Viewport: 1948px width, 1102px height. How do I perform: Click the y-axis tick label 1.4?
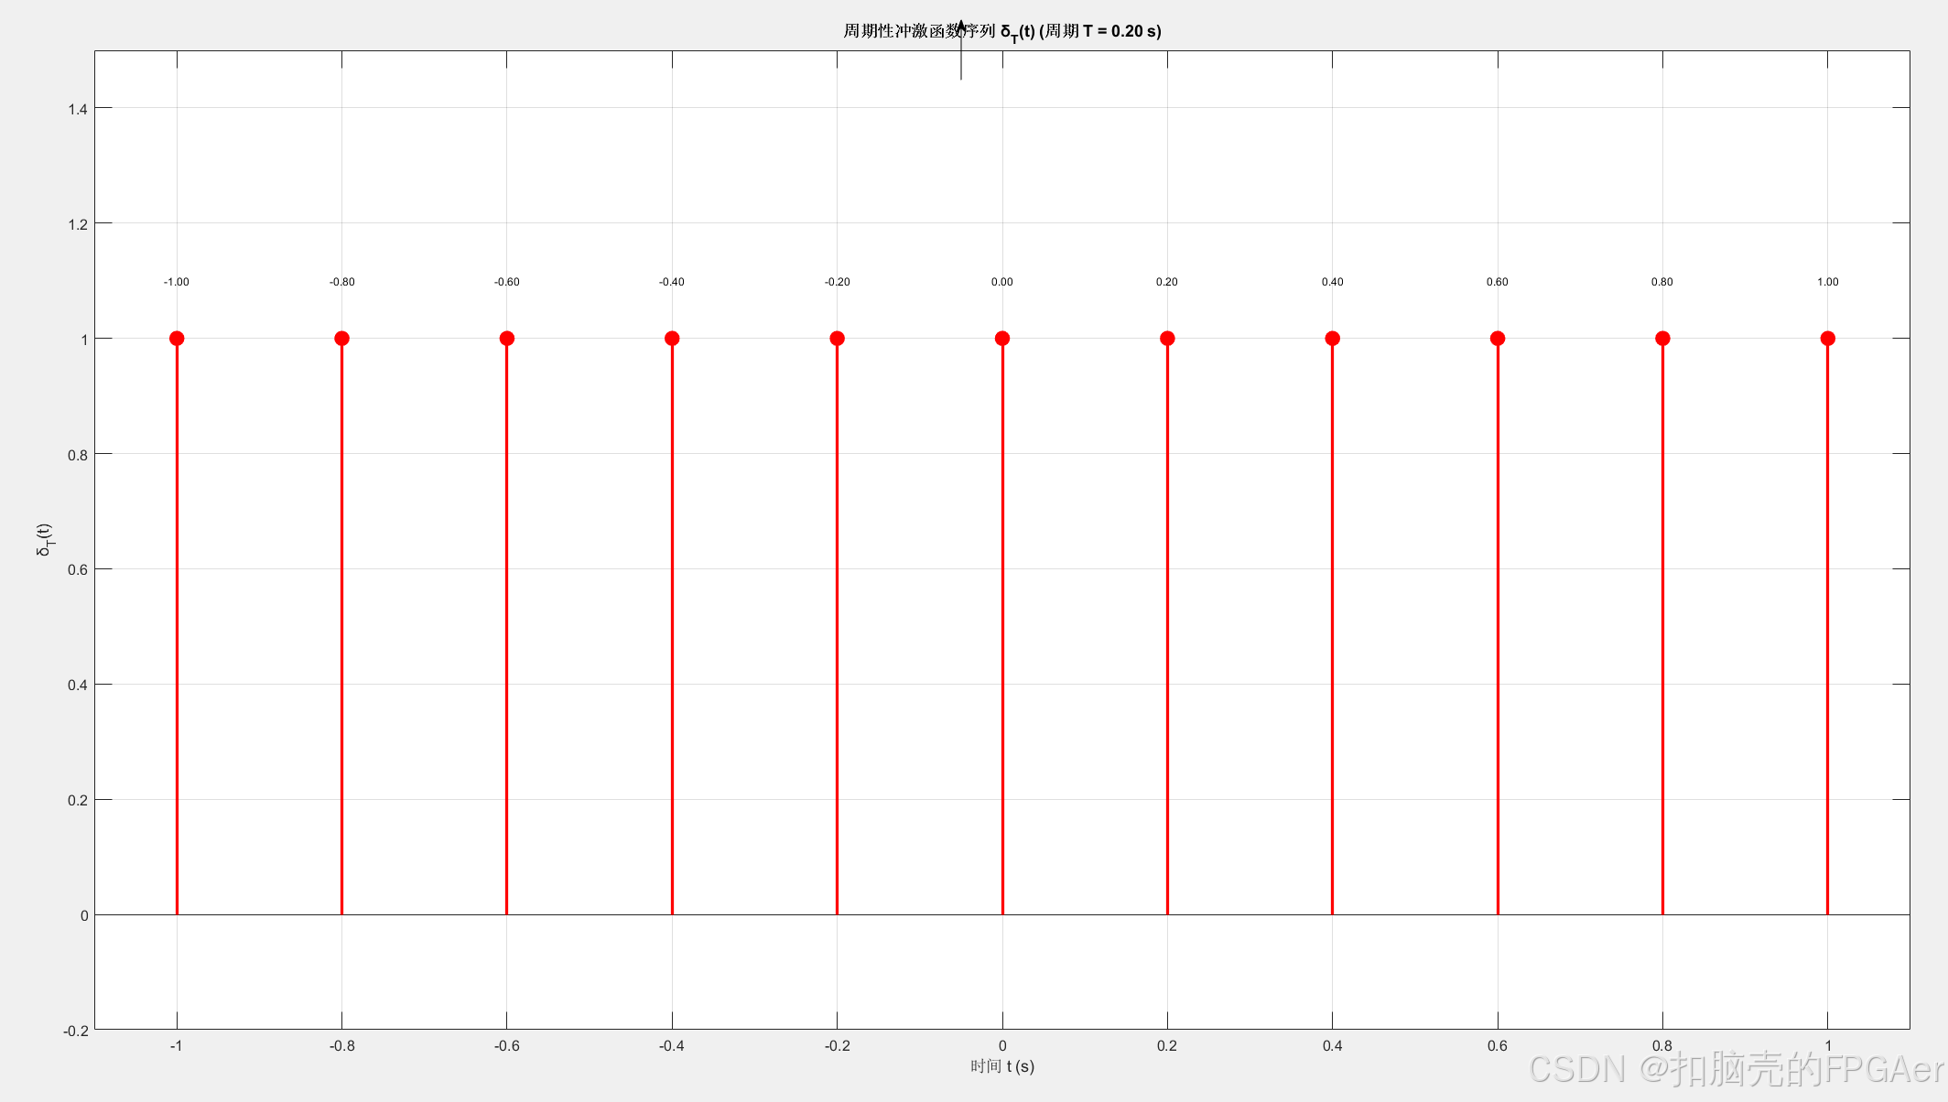click(x=78, y=109)
